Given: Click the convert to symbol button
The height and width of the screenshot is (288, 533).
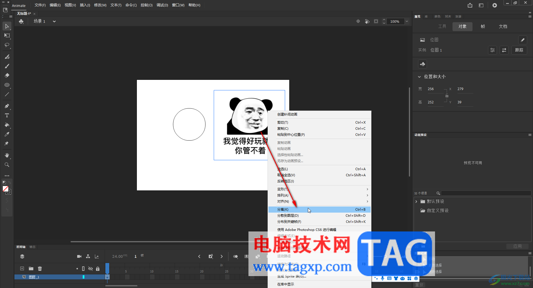Looking at the screenshot, I should coord(423,64).
